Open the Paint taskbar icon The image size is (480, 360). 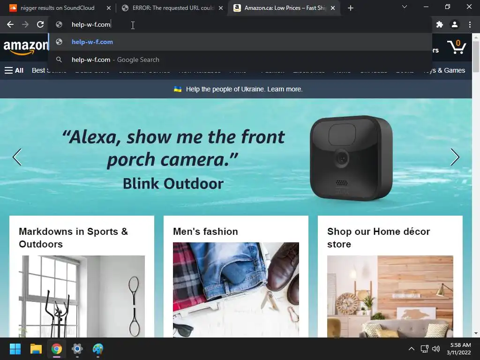(x=98, y=349)
